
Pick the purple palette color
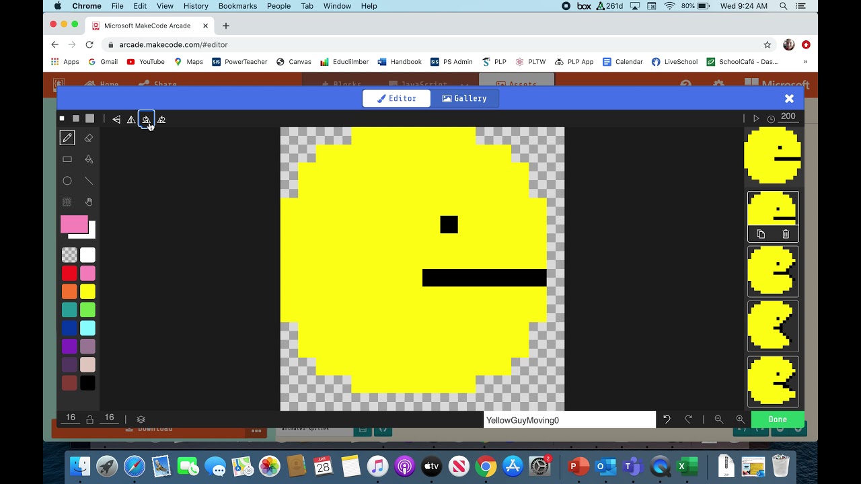[x=69, y=346]
